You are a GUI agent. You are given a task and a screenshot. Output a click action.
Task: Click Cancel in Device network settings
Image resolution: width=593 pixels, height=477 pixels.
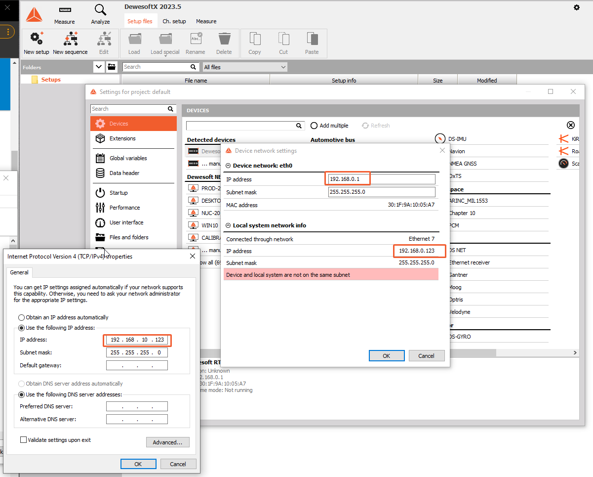coord(427,356)
